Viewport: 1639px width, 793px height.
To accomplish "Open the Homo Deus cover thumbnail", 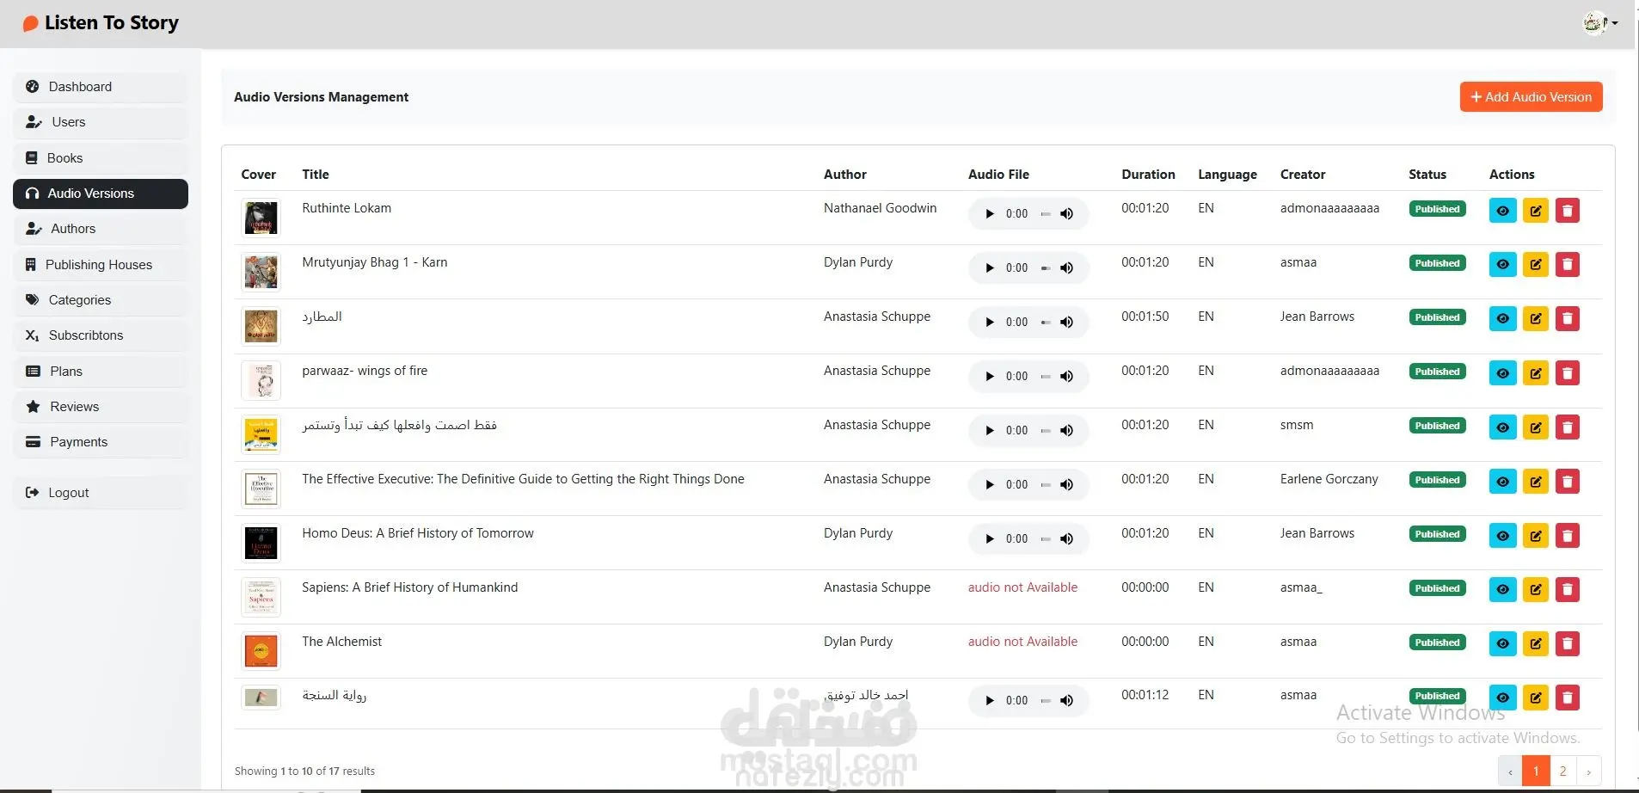I will click(261, 543).
